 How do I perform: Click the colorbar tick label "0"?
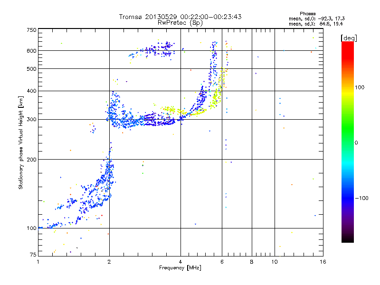[x=356, y=143]
